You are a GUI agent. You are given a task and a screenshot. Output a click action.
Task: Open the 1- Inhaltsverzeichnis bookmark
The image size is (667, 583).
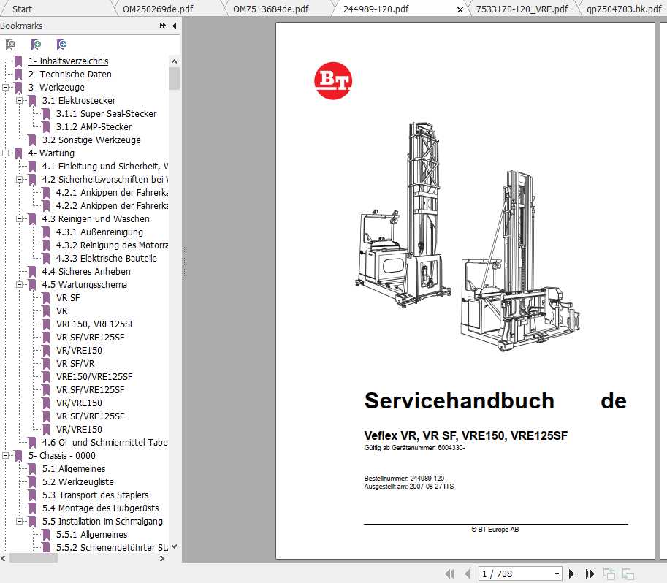tap(68, 61)
